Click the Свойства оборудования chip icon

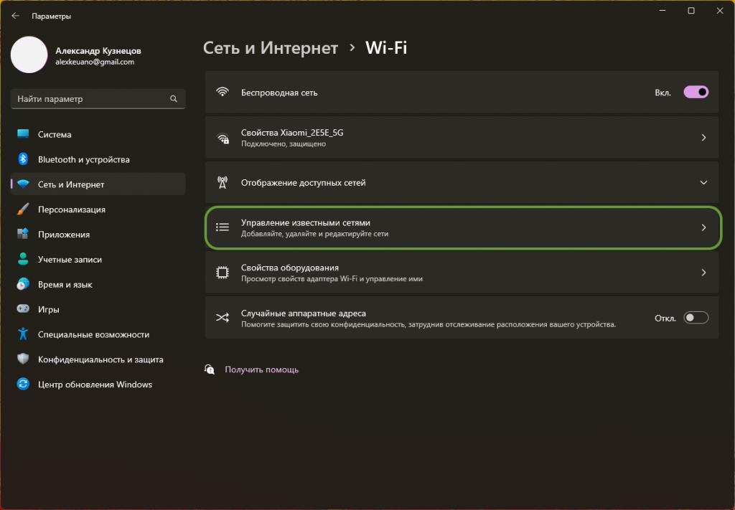[223, 273]
